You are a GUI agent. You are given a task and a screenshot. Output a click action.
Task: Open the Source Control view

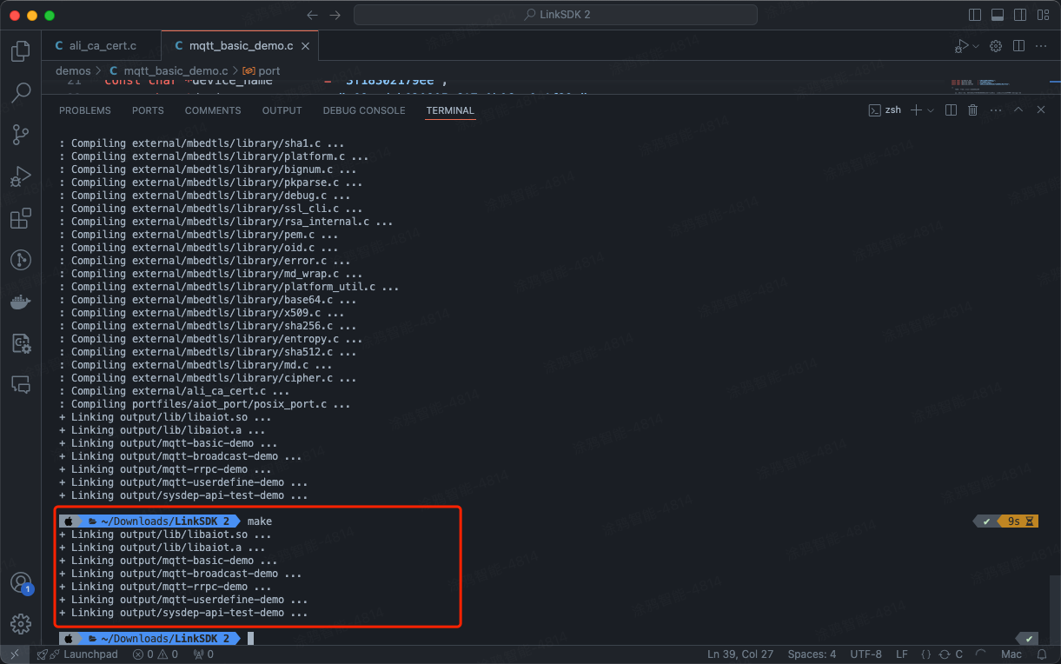pos(21,135)
